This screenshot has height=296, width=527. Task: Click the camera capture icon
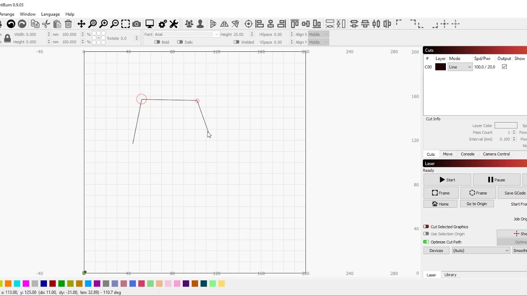pyautogui.click(x=137, y=24)
